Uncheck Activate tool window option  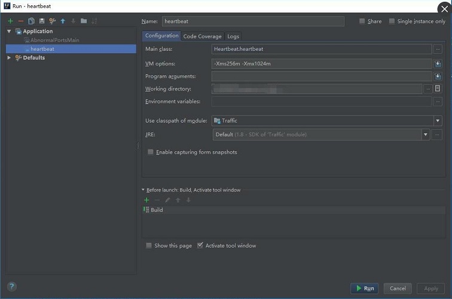point(200,245)
